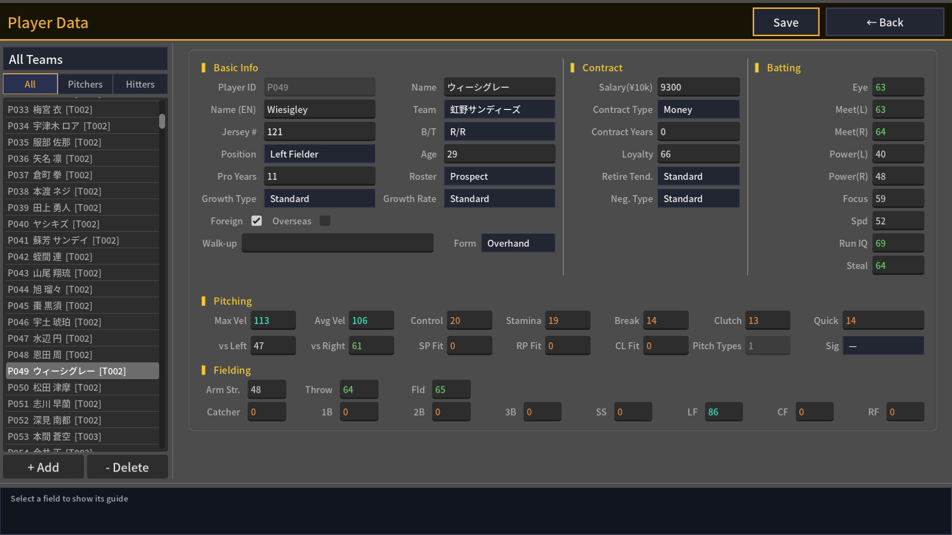Switch to the Hitters tab
The image size is (952, 535).
coord(140,84)
